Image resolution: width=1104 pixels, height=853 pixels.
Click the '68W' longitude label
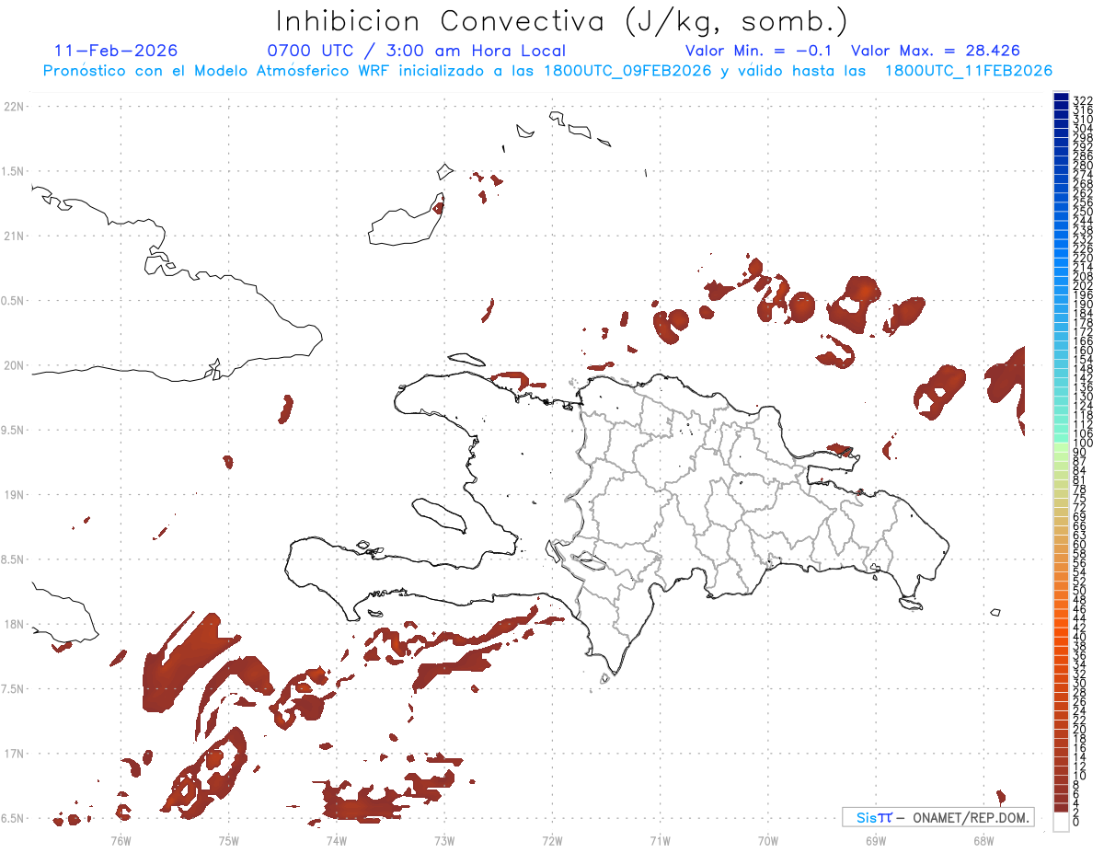[983, 840]
